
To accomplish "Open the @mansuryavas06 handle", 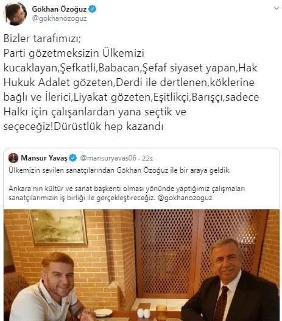I will (x=108, y=158).
